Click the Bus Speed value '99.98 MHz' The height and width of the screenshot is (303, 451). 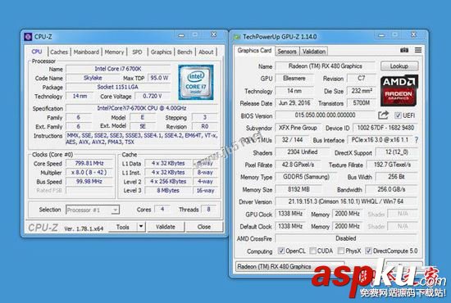point(89,182)
